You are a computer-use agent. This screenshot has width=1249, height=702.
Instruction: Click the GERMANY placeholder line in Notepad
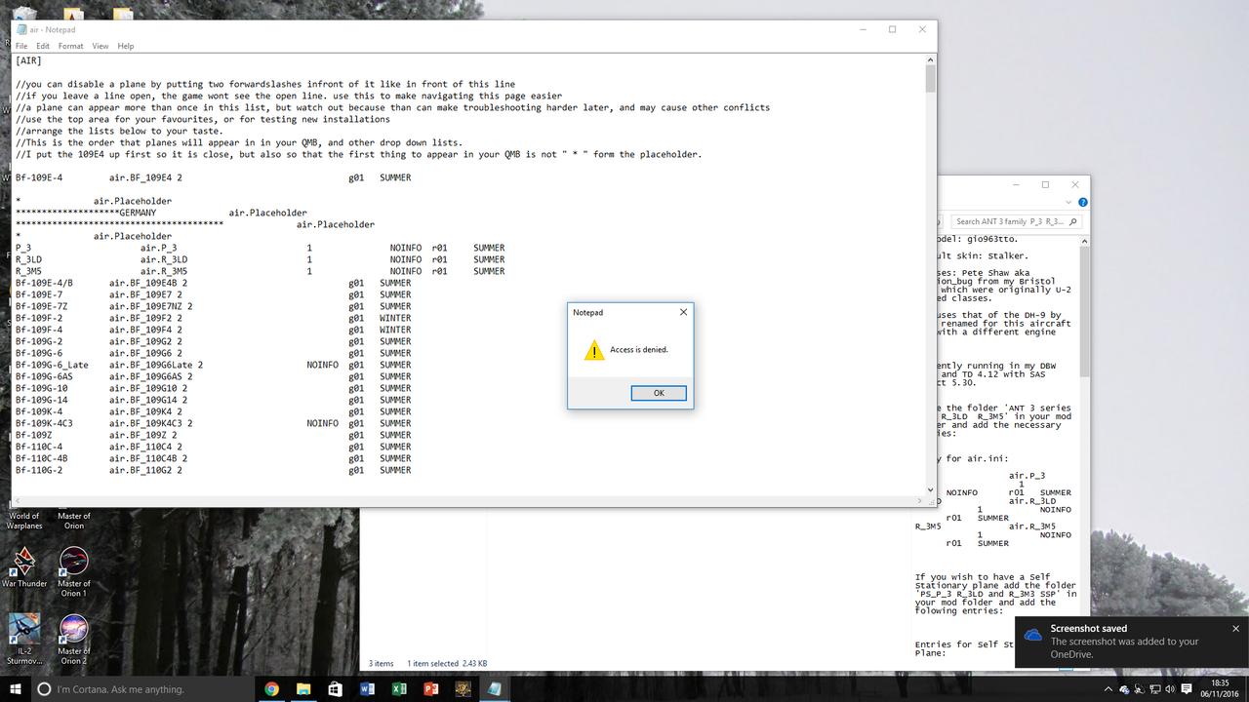[161, 213]
